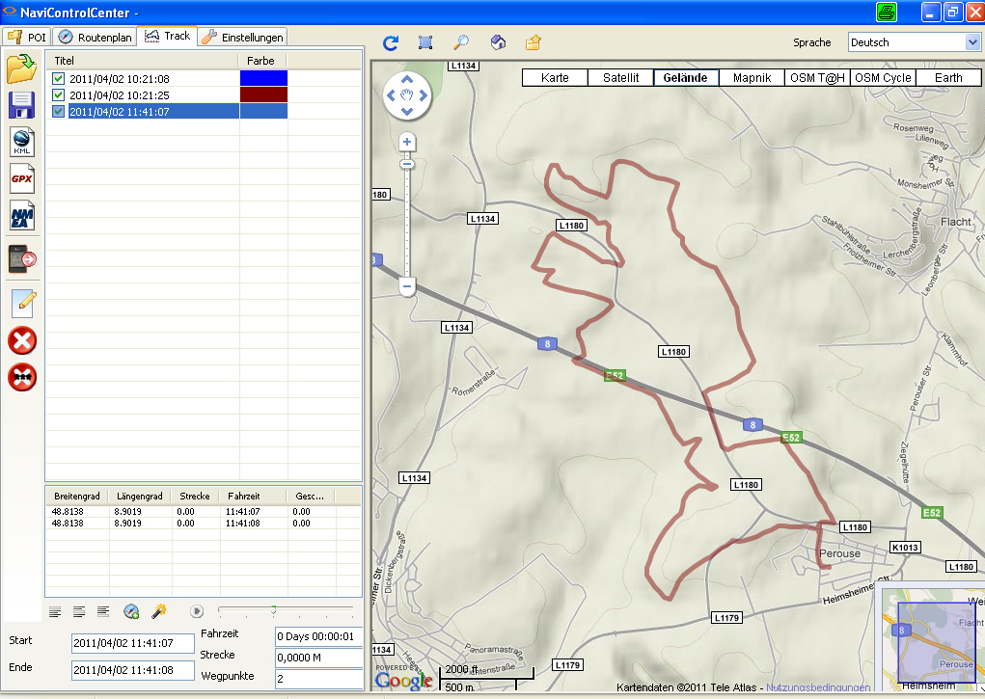Click the dark red track color swatch

[263, 95]
